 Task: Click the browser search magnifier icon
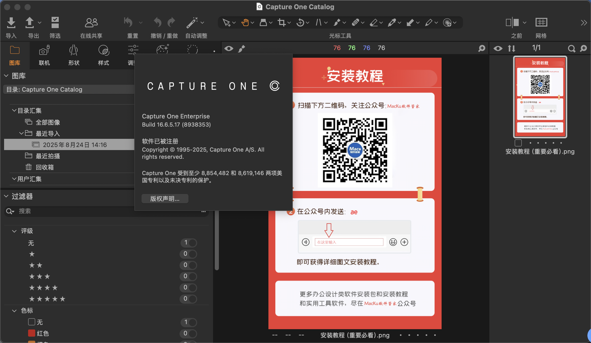tap(572, 48)
